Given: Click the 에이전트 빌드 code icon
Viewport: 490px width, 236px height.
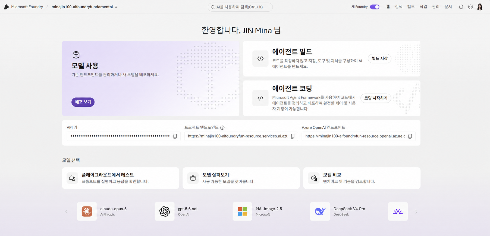Looking at the screenshot, I should [x=260, y=58].
